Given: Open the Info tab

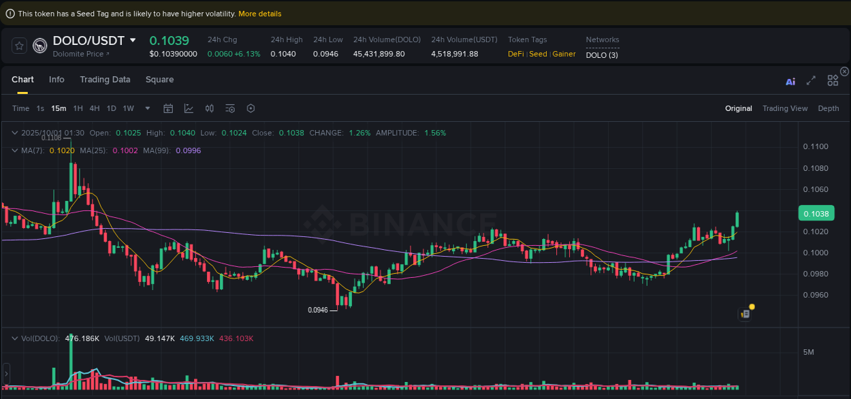Looking at the screenshot, I should (57, 80).
